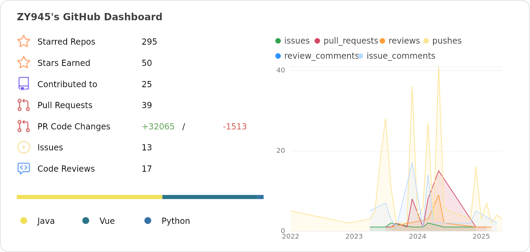Select the Python language label
Image resolution: width=530 pixels, height=252 pixels.
coord(176,221)
